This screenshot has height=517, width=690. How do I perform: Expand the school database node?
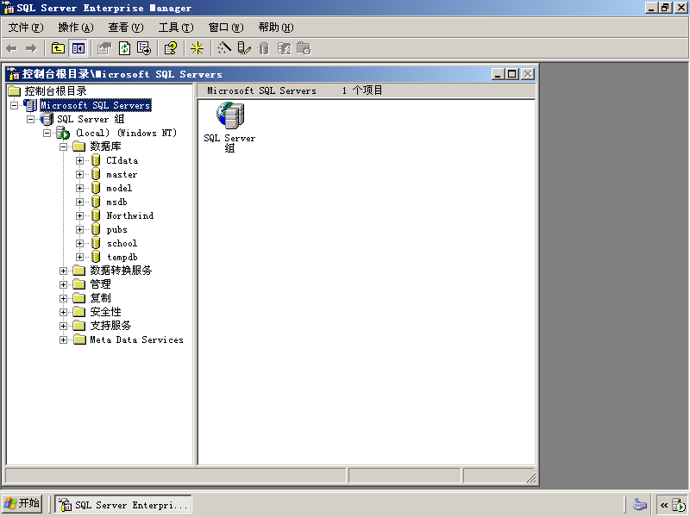79,243
